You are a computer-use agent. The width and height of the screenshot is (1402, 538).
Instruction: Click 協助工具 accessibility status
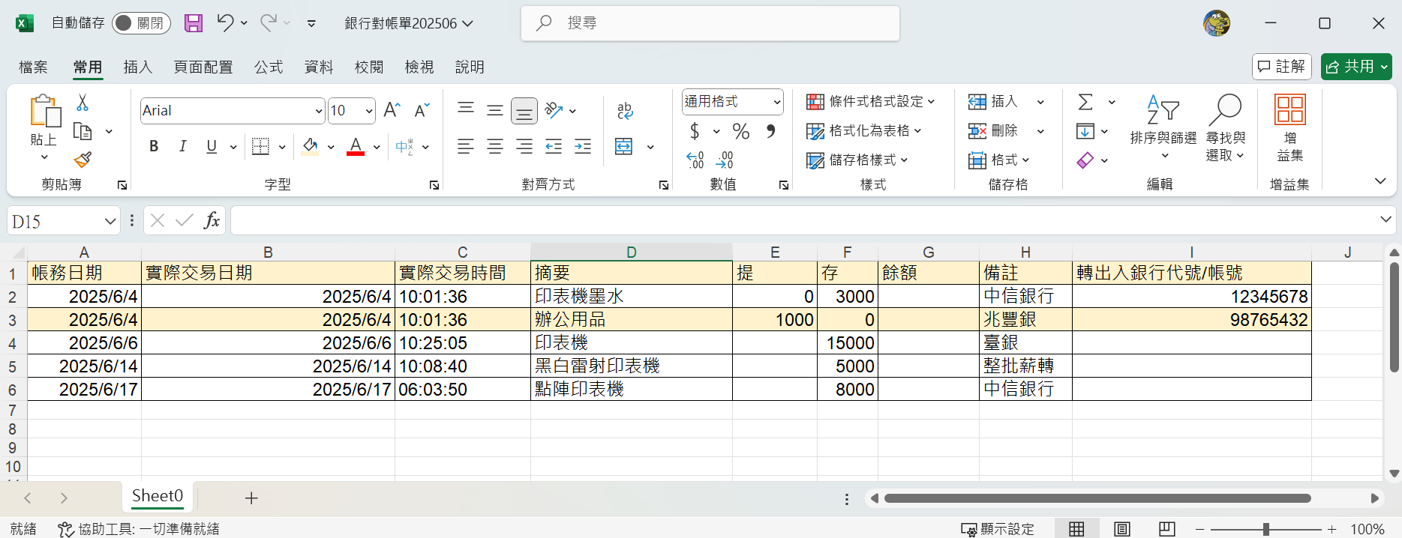(x=139, y=529)
